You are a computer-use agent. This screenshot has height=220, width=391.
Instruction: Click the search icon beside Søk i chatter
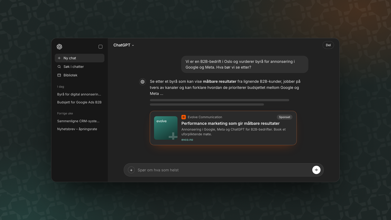pos(59,67)
